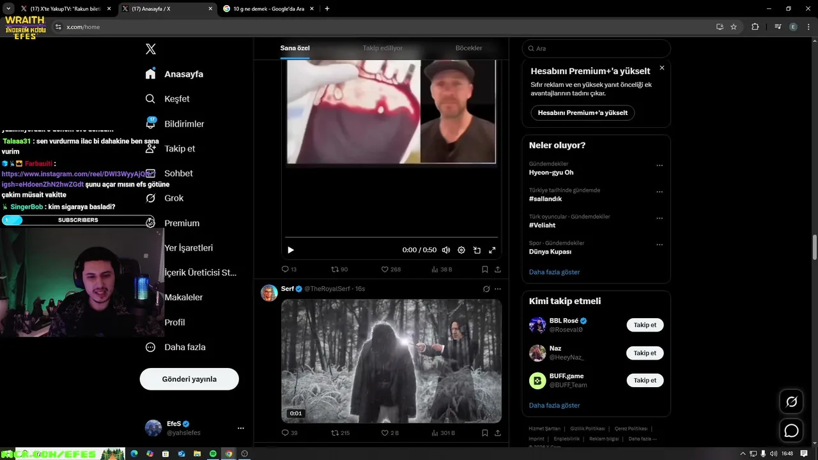
Task: Open Chrome extensions puzzle icon
Action: point(755,27)
